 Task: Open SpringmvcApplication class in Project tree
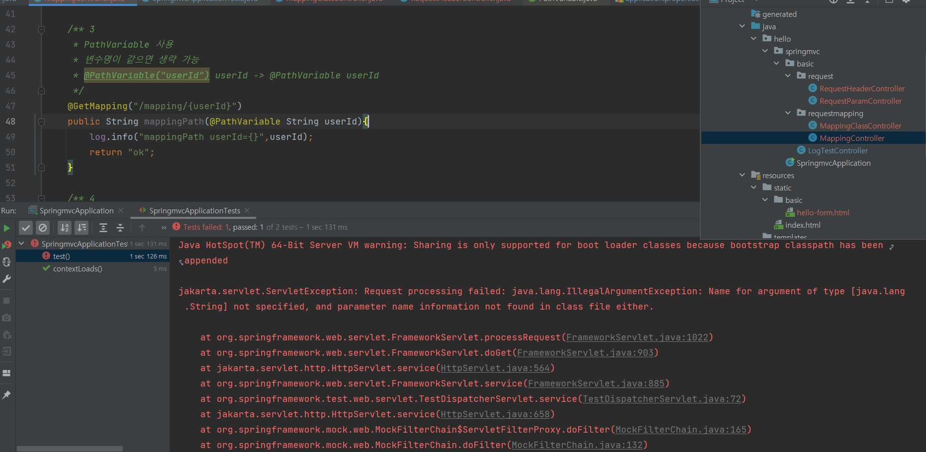pos(834,163)
